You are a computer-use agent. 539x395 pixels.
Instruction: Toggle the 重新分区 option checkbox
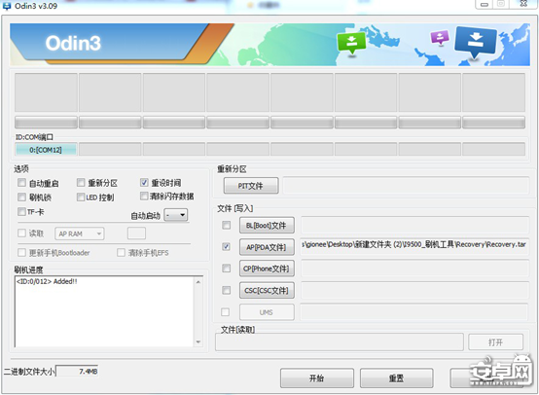point(81,182)
